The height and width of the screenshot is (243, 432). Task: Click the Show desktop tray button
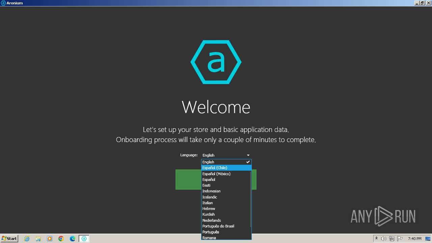(x=428, y=239)
